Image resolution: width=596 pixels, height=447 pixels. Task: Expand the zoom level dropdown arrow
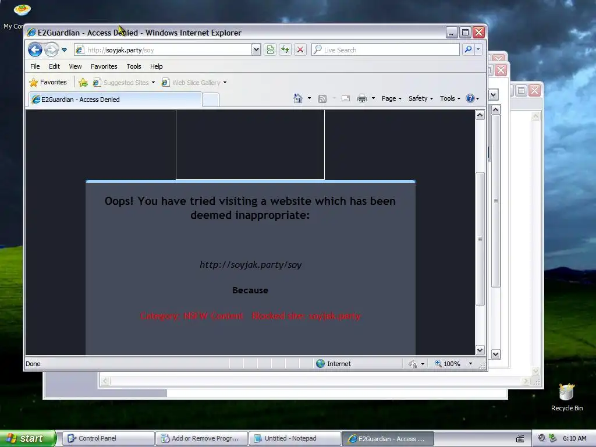pyautogui.click(x=470, y=364)
